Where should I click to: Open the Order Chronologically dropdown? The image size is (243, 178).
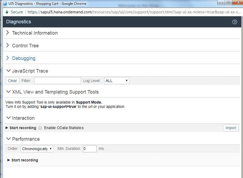coord(37,149)
